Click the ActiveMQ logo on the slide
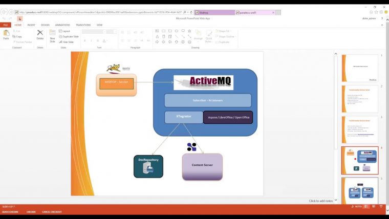This screenshot has width=389, height=219. [203, 82]
